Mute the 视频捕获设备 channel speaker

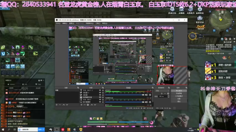147,102
